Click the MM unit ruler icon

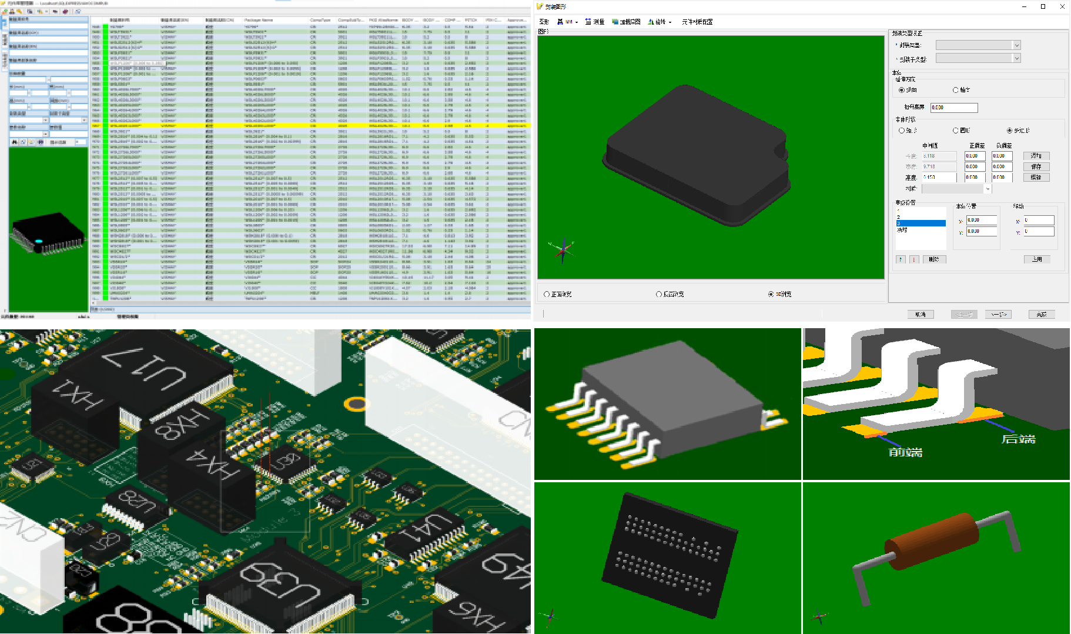[560, 22]
